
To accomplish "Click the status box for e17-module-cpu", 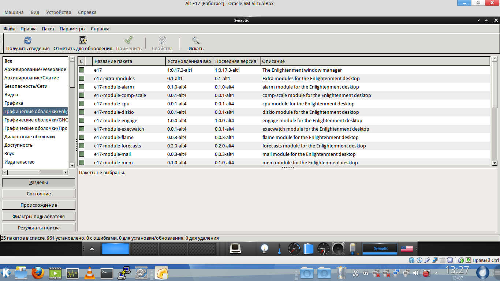I will click(82, 104).
